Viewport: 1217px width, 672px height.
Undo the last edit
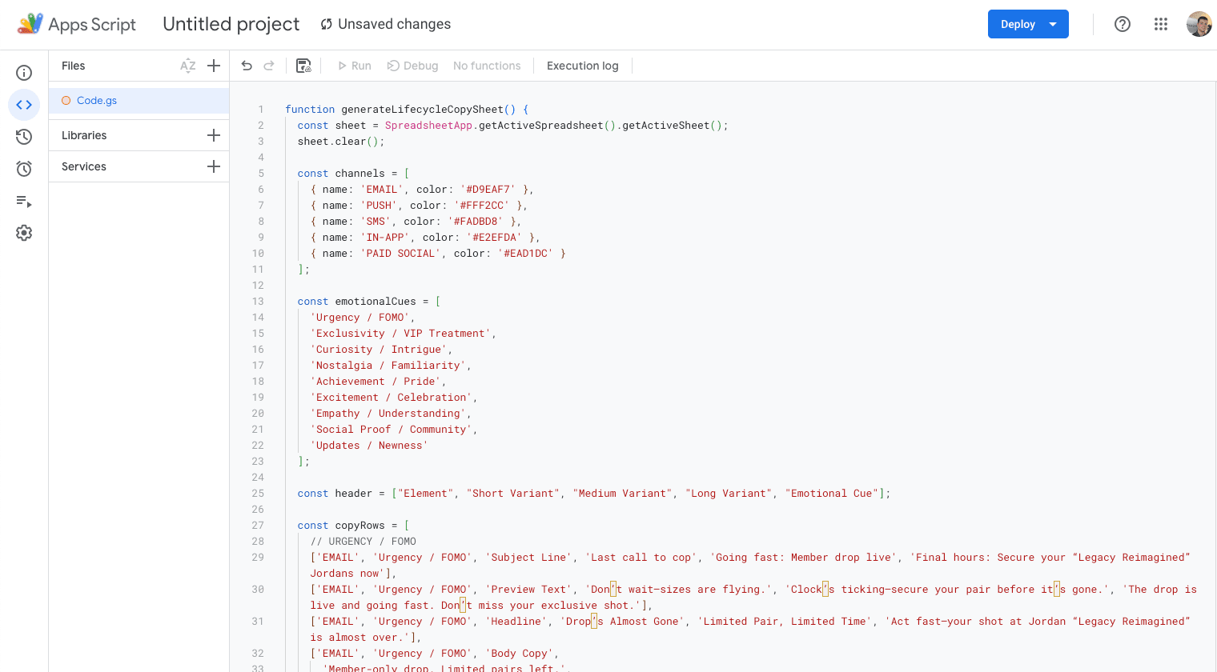247,66
